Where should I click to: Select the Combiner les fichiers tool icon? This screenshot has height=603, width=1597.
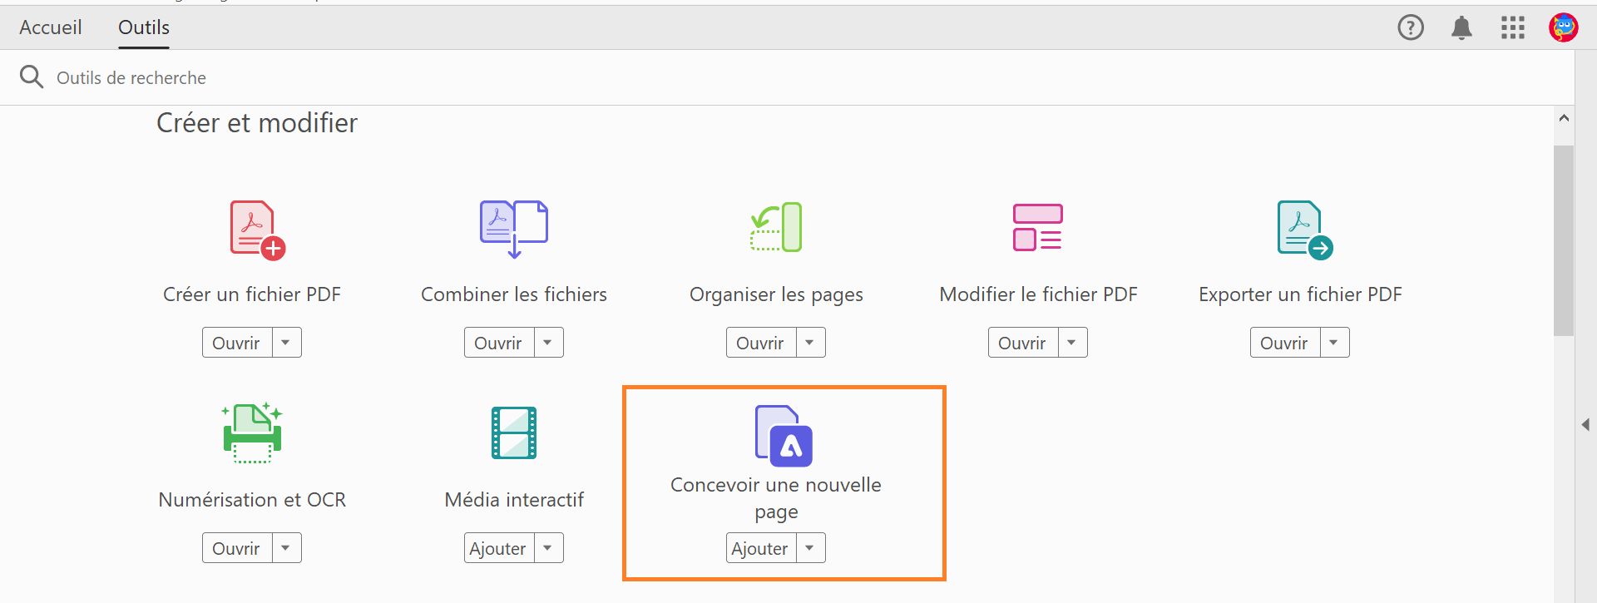point(513,226)
